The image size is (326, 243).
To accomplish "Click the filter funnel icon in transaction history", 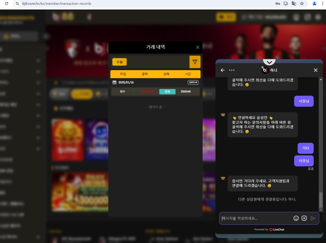I will 195,62.
